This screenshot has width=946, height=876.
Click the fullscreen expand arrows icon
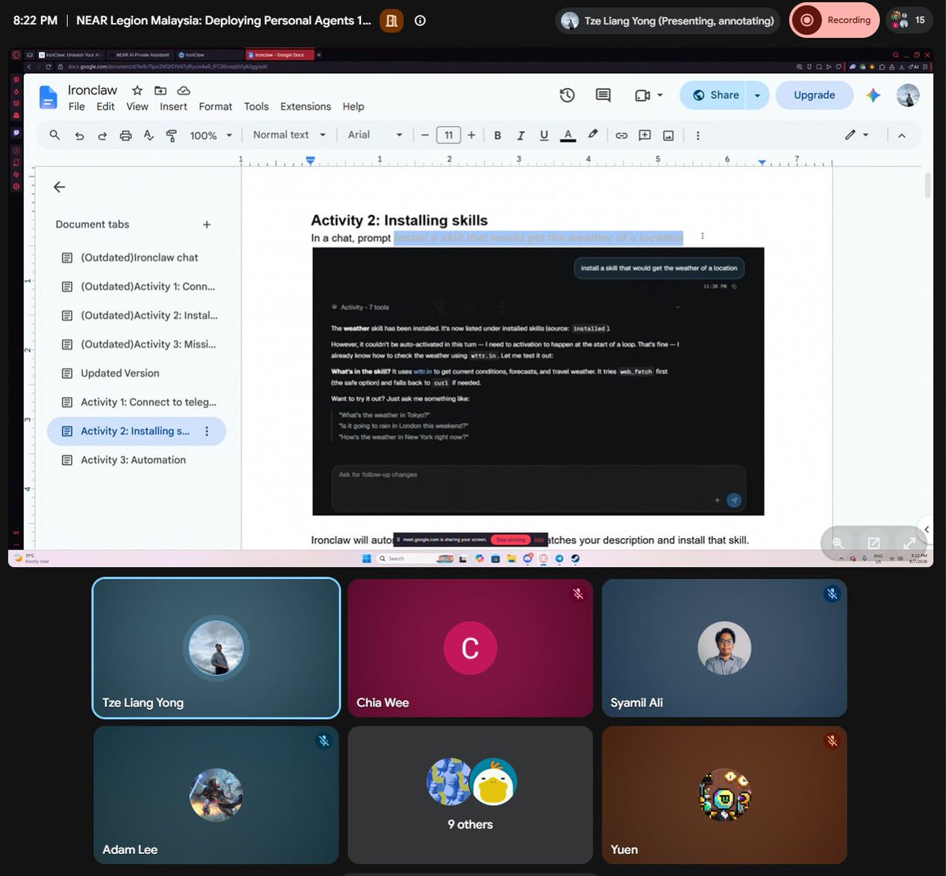tap(909, 543)
